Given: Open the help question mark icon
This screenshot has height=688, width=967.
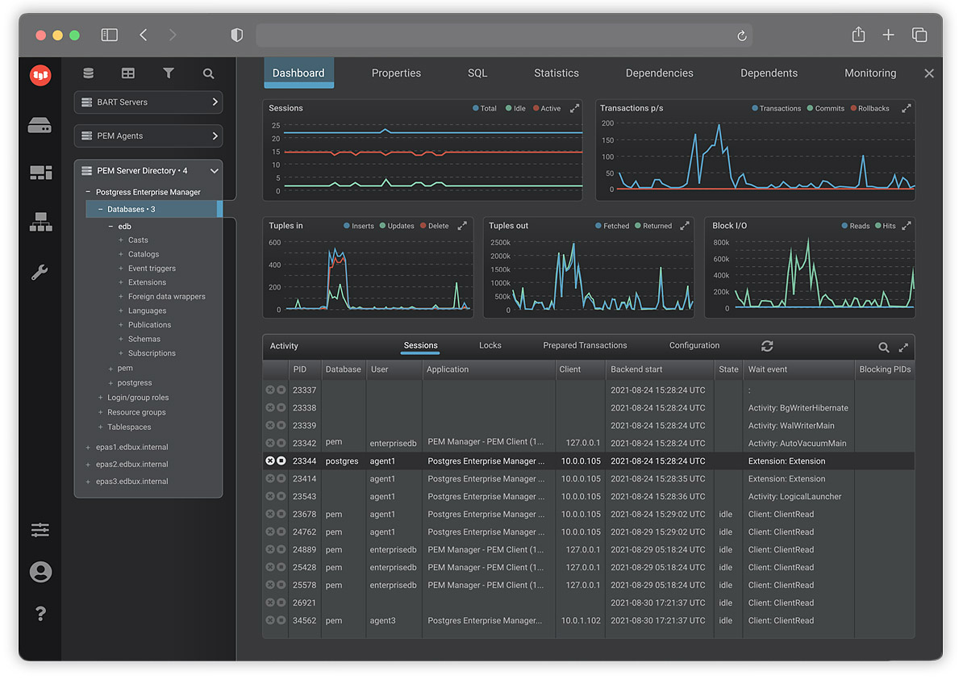Looking at the screenshot, I should (x=40, y=614).
